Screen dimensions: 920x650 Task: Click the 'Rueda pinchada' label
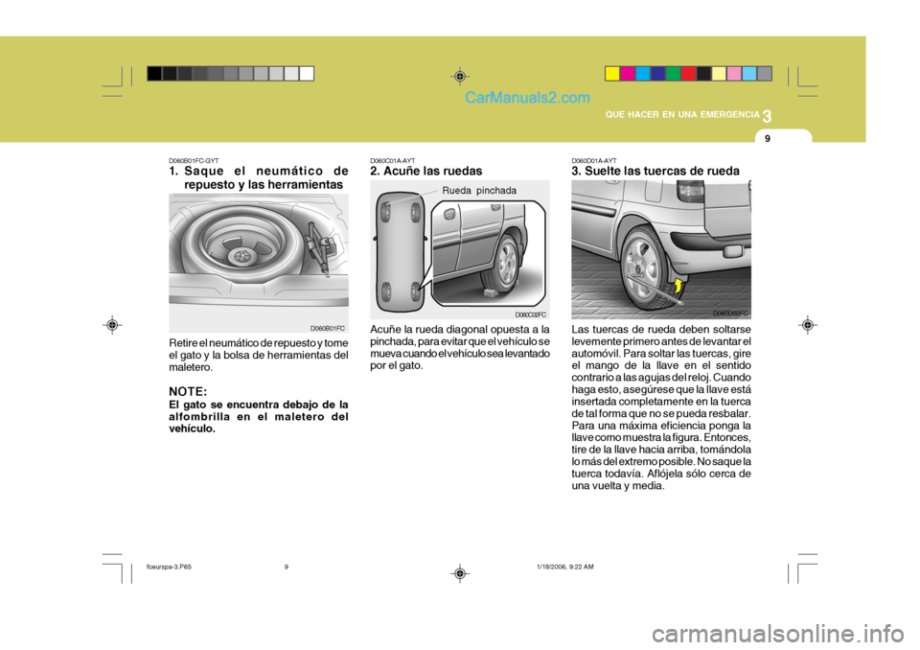tap(479, 190)
